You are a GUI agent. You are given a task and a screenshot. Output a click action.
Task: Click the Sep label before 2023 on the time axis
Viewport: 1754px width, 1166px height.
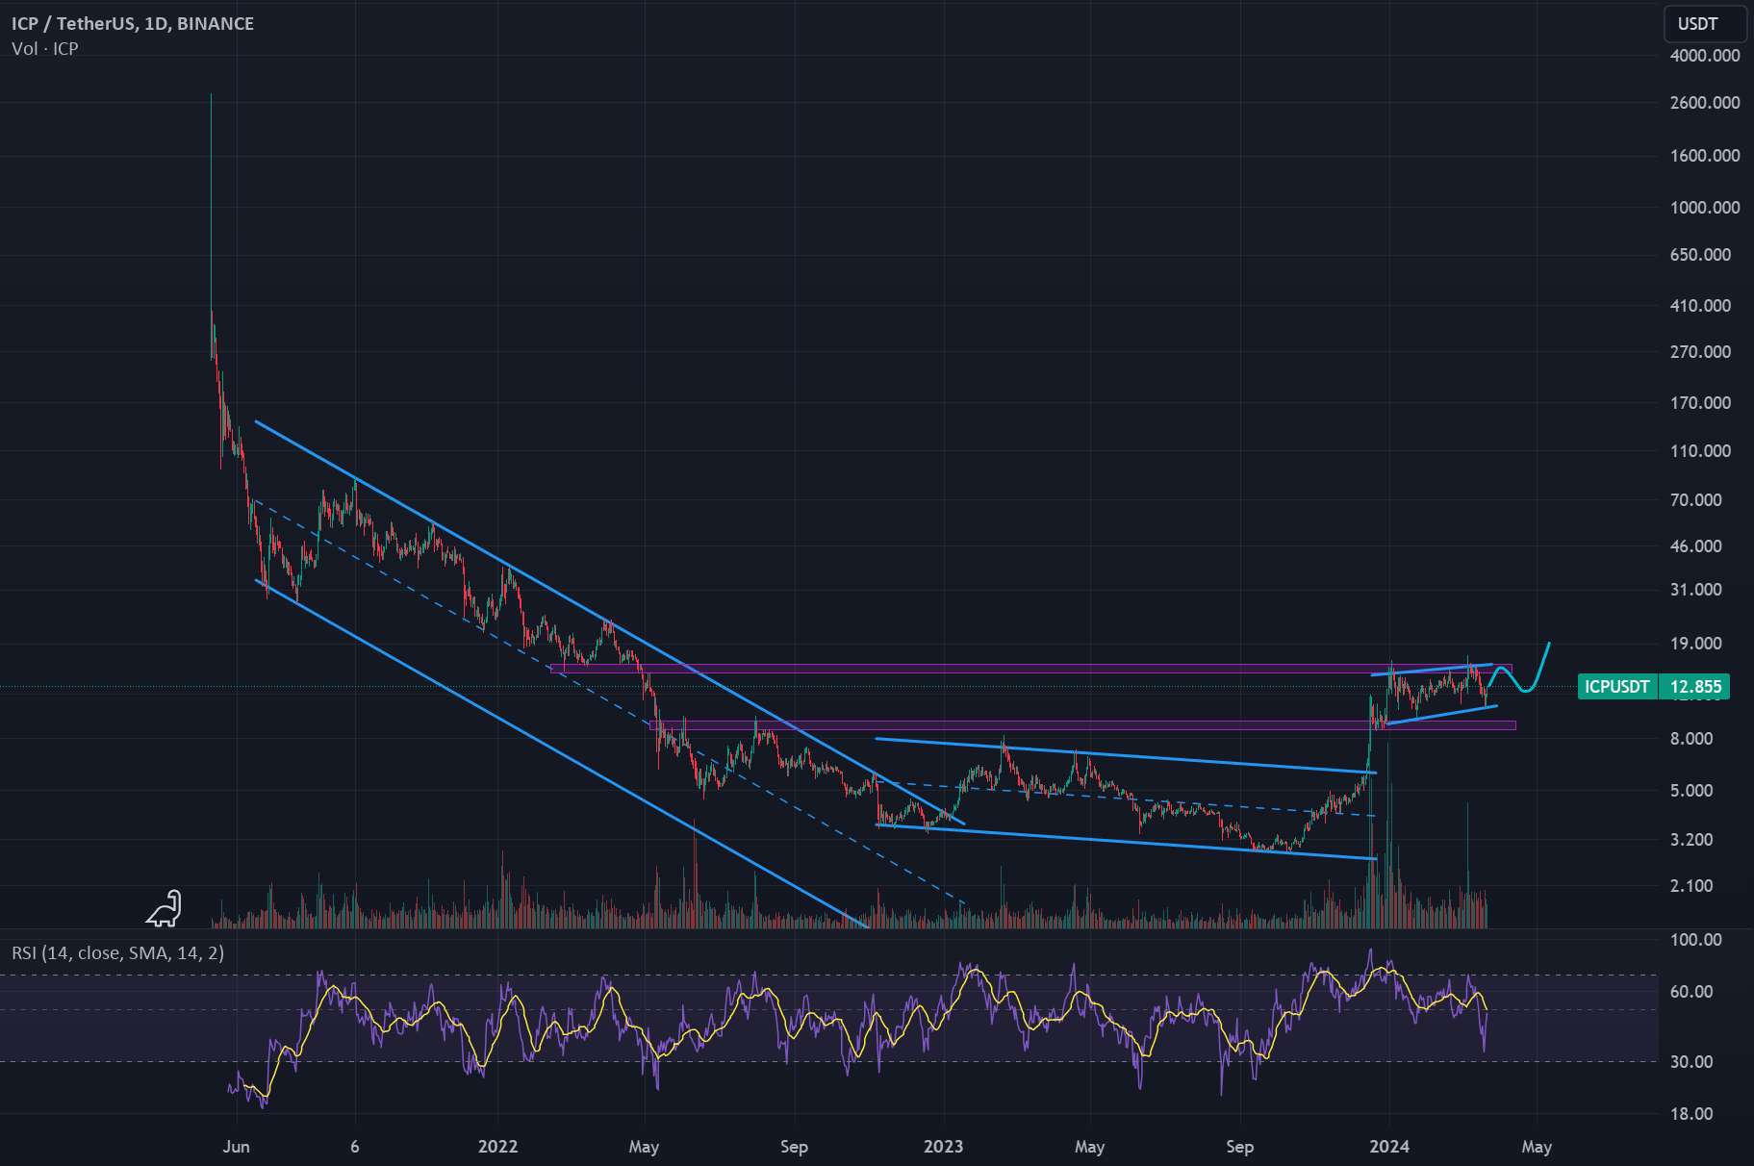coord(794,1147)
